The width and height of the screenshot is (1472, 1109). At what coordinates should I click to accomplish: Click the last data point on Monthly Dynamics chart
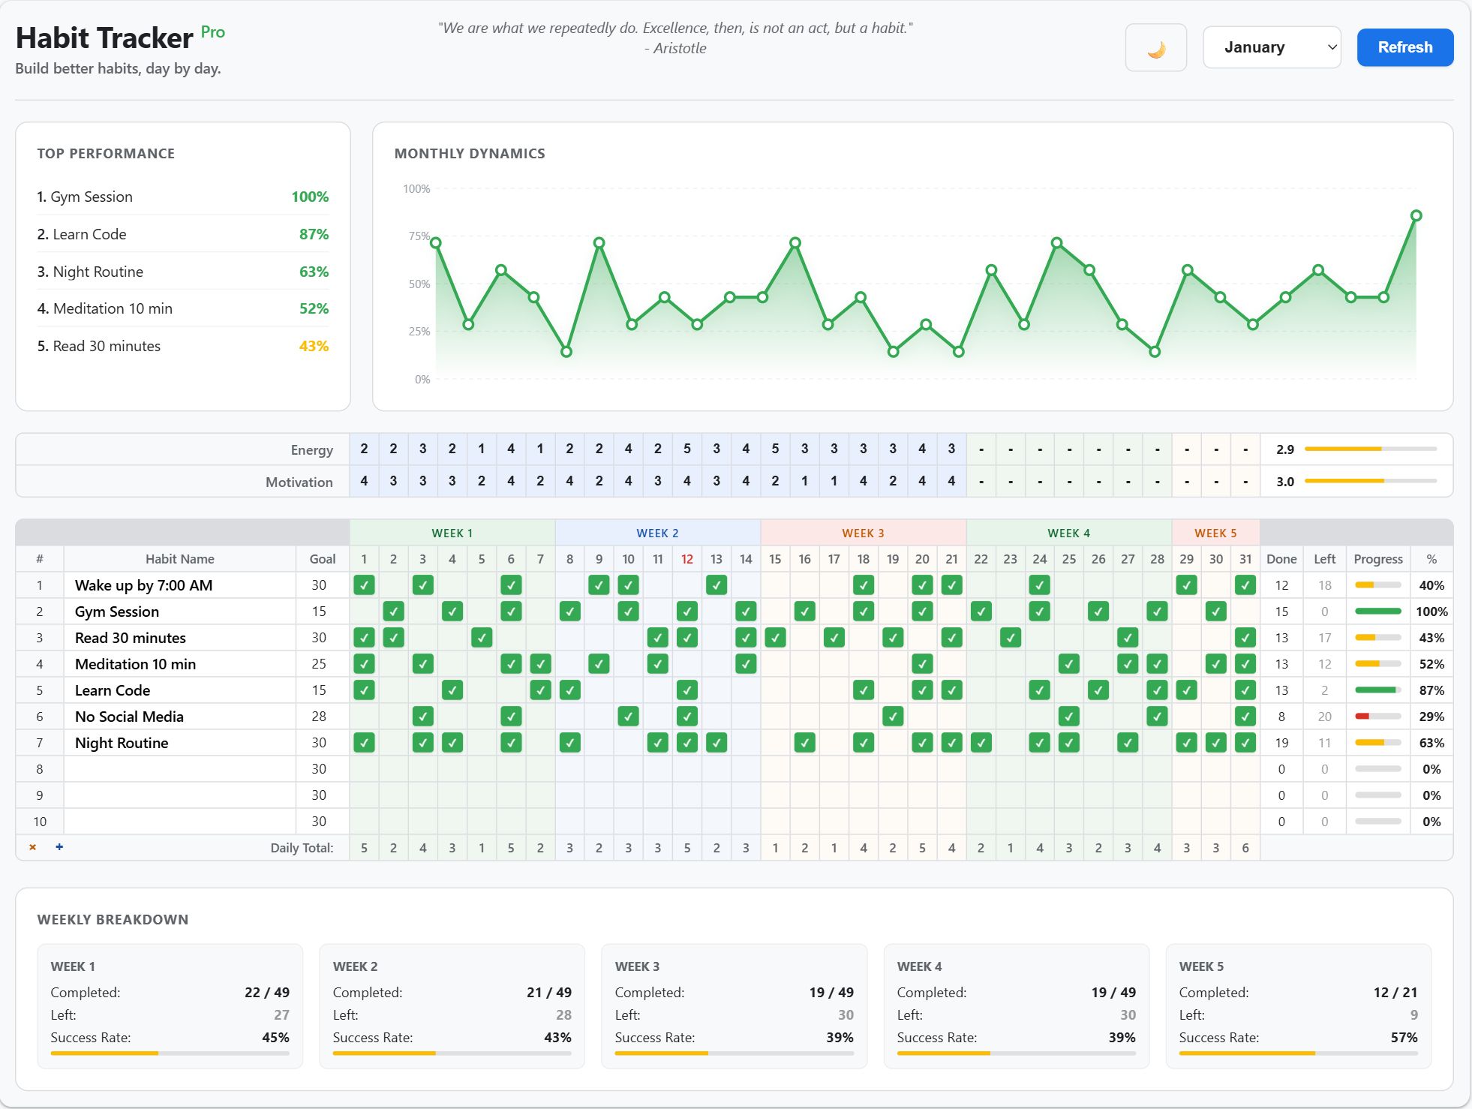point(1416,216)
